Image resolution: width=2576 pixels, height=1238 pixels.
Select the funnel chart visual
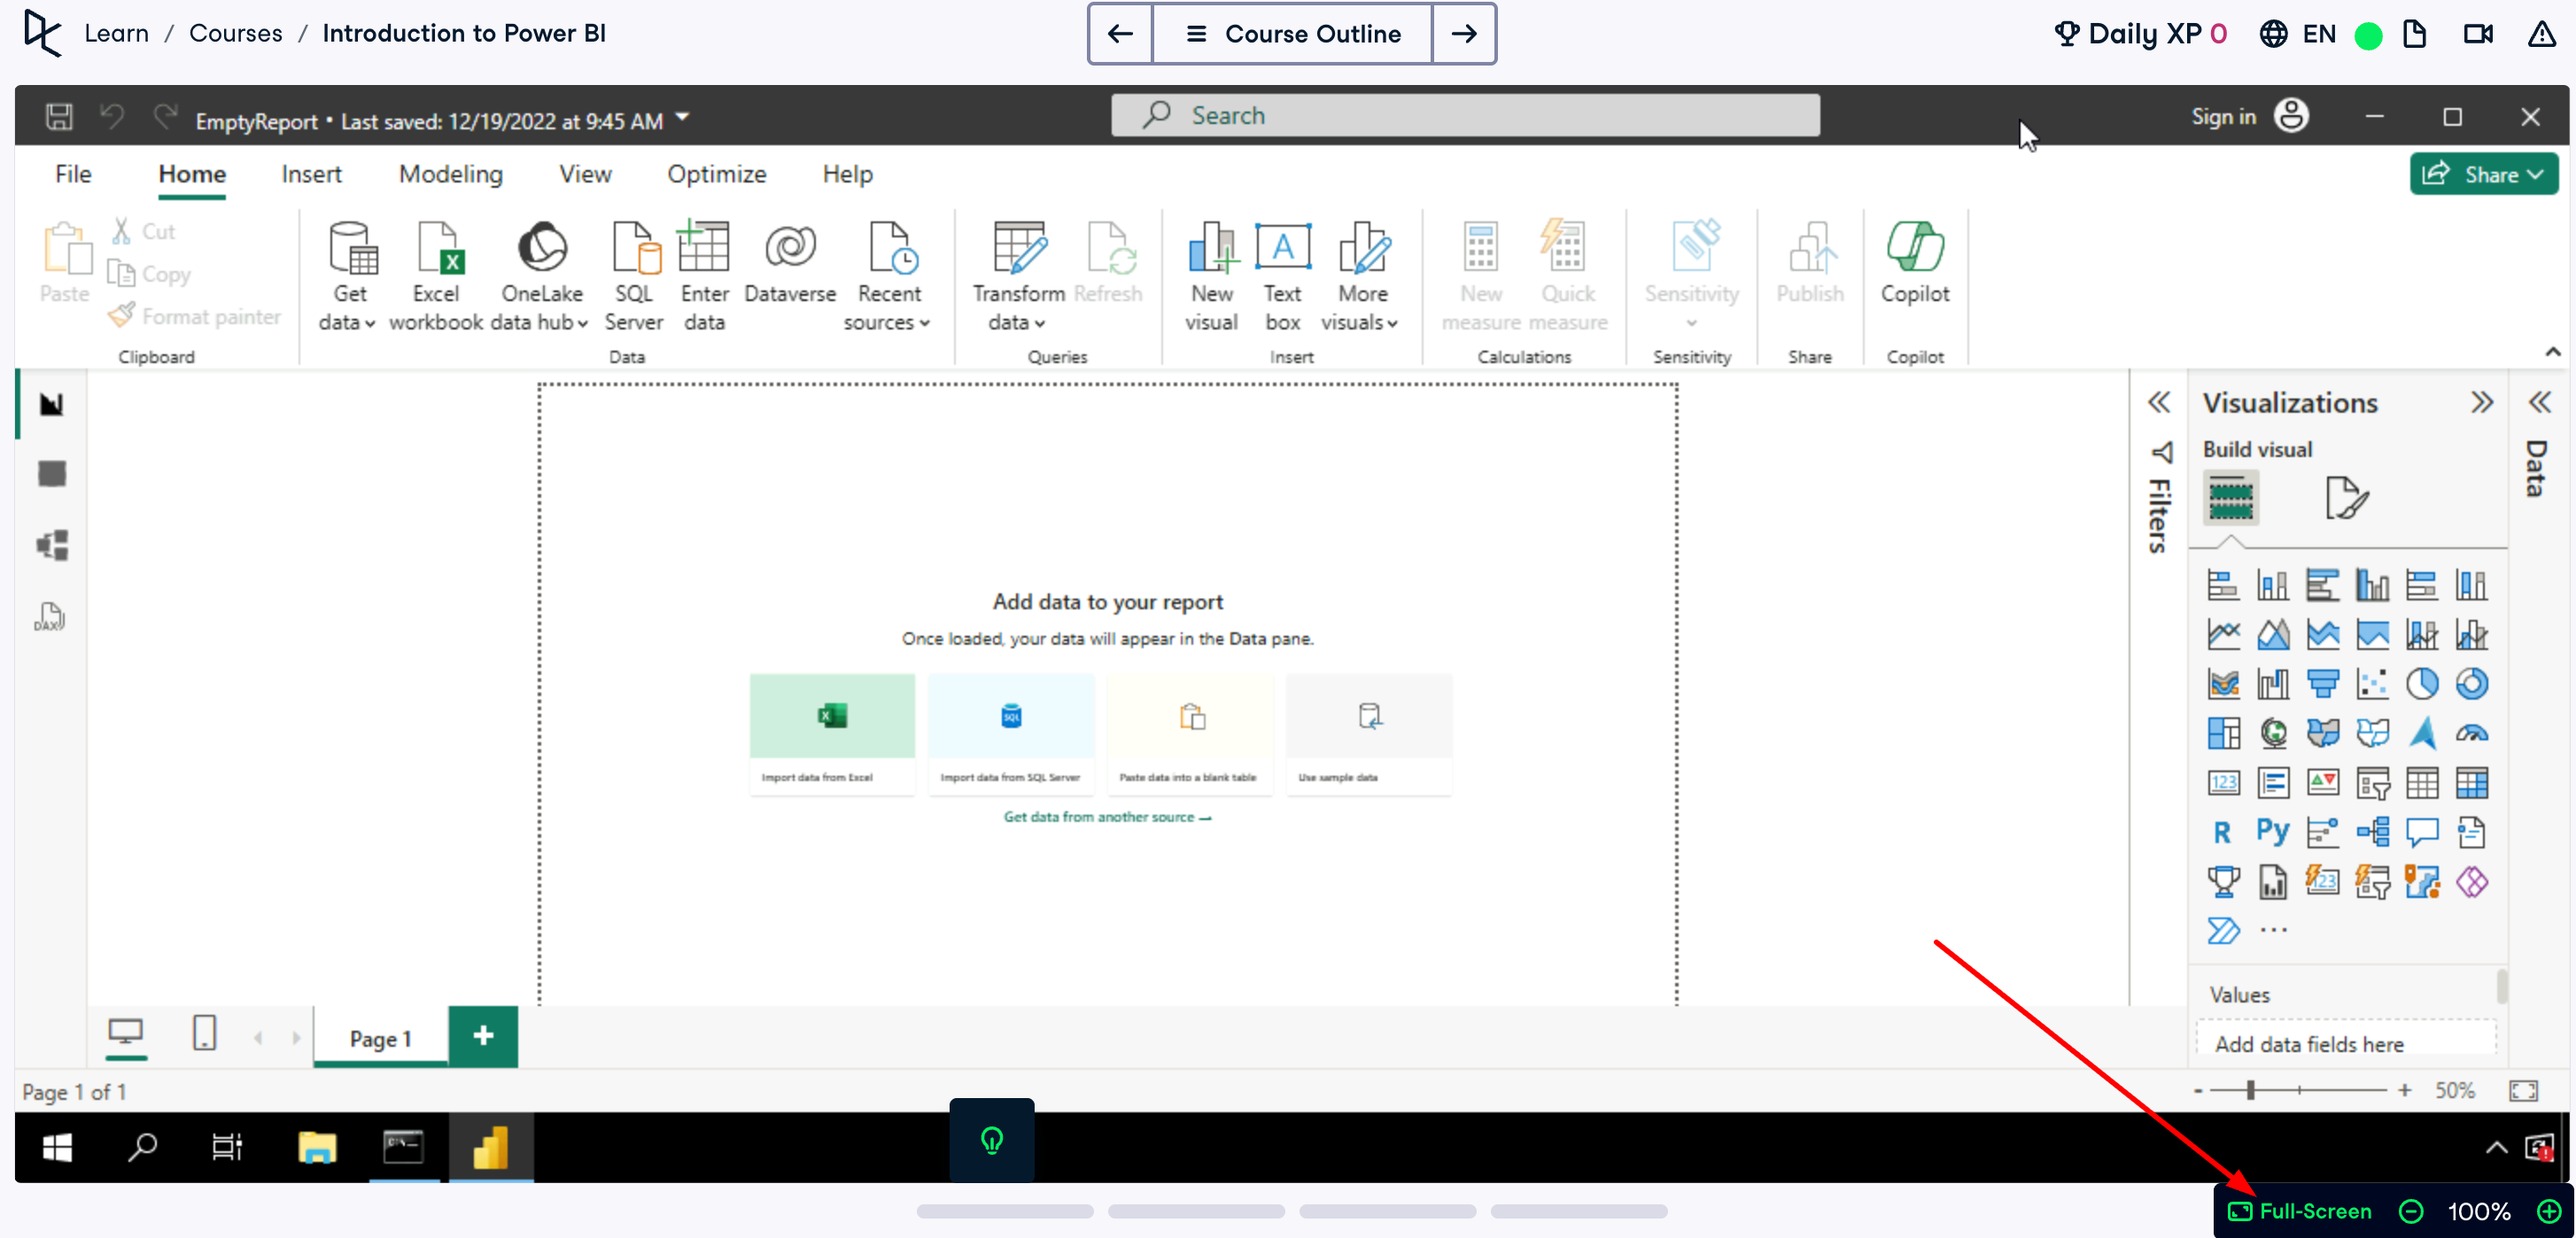click(2322, 684)
